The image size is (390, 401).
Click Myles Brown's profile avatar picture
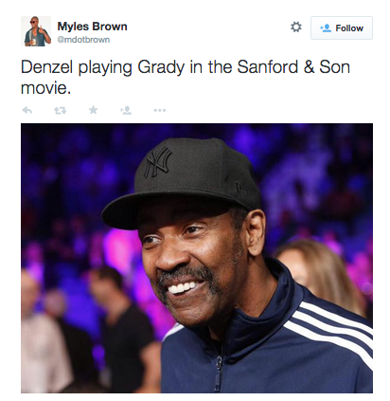pyautogui.click(x=36, y=31)
